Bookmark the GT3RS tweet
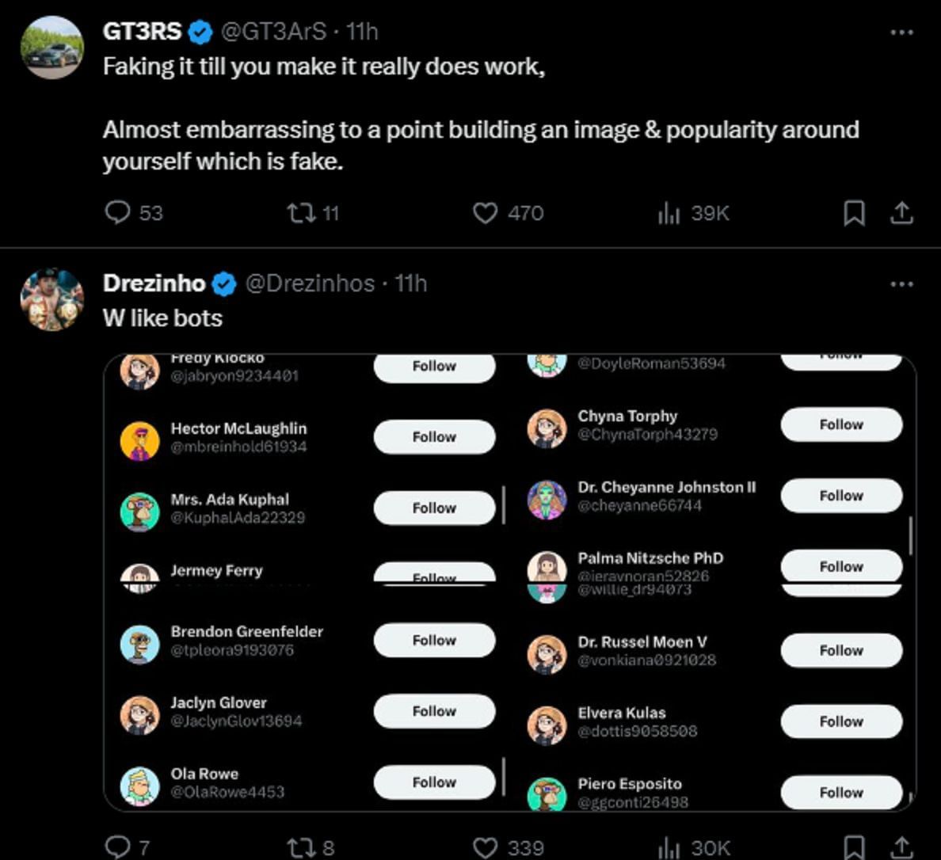 tap(854, 212)
